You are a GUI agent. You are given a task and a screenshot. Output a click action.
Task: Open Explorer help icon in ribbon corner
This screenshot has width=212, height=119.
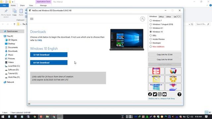point(211,5)
